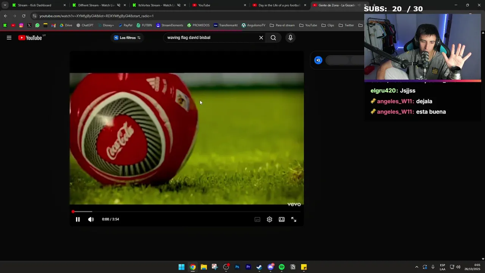
Task: Open the Los filtros filter button
Action: click(x=127, y=38)
